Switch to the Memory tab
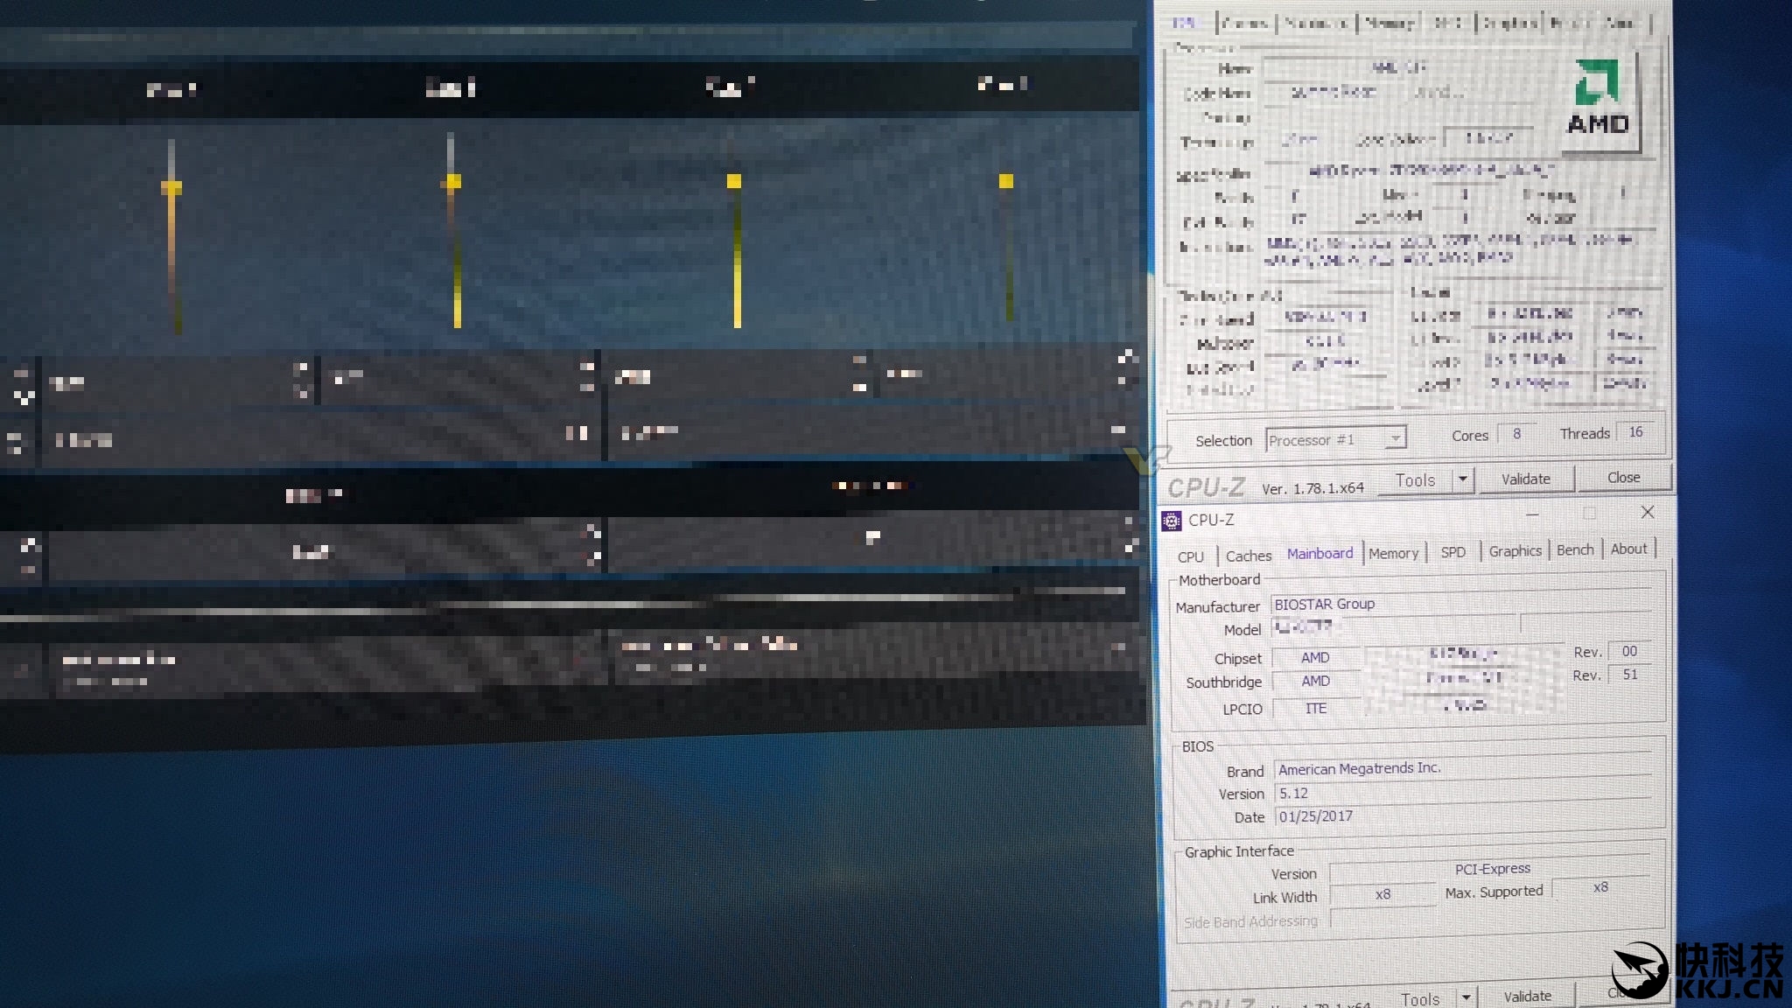 coord(1393,553)
